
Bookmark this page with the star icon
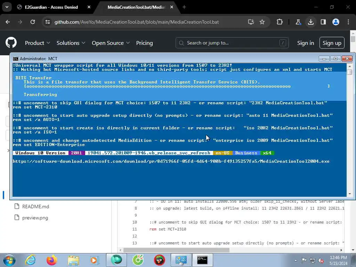(x=262, y=22)
